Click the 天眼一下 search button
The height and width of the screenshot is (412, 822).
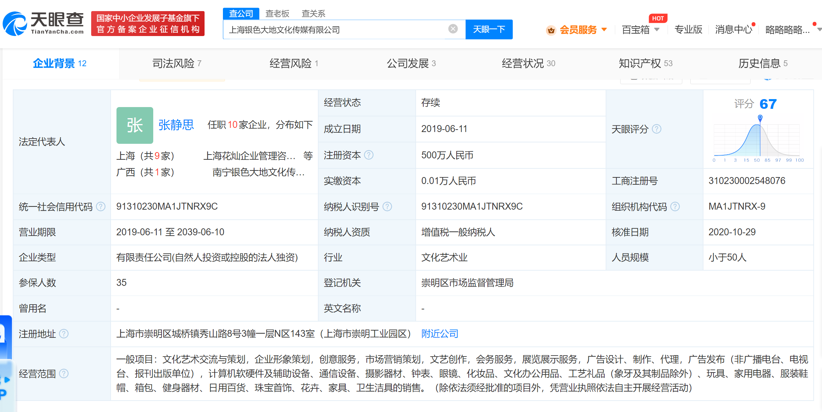coord(489,29)
